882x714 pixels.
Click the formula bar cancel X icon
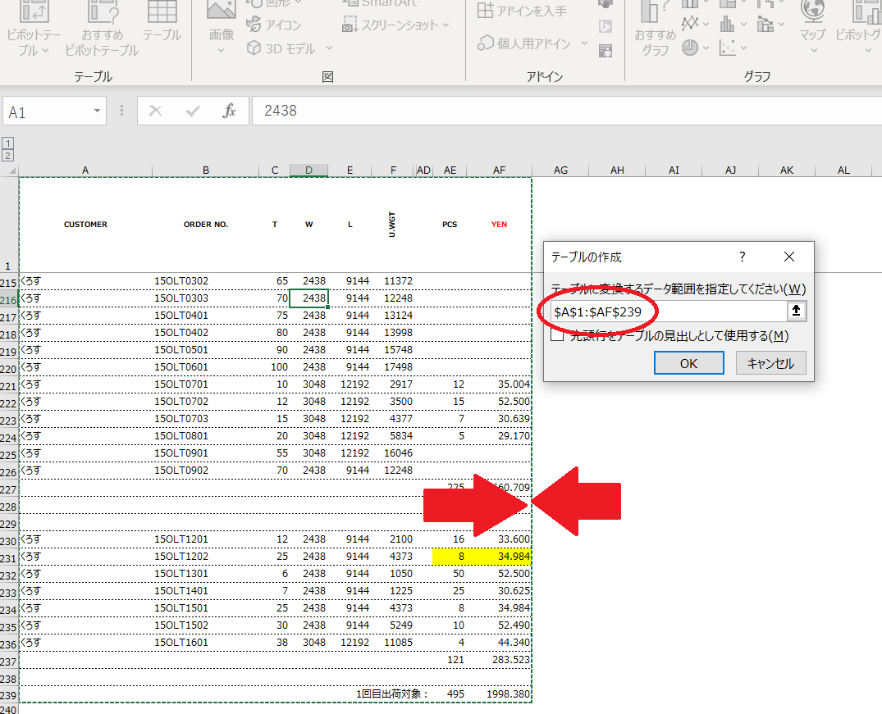tap(155, 111)
